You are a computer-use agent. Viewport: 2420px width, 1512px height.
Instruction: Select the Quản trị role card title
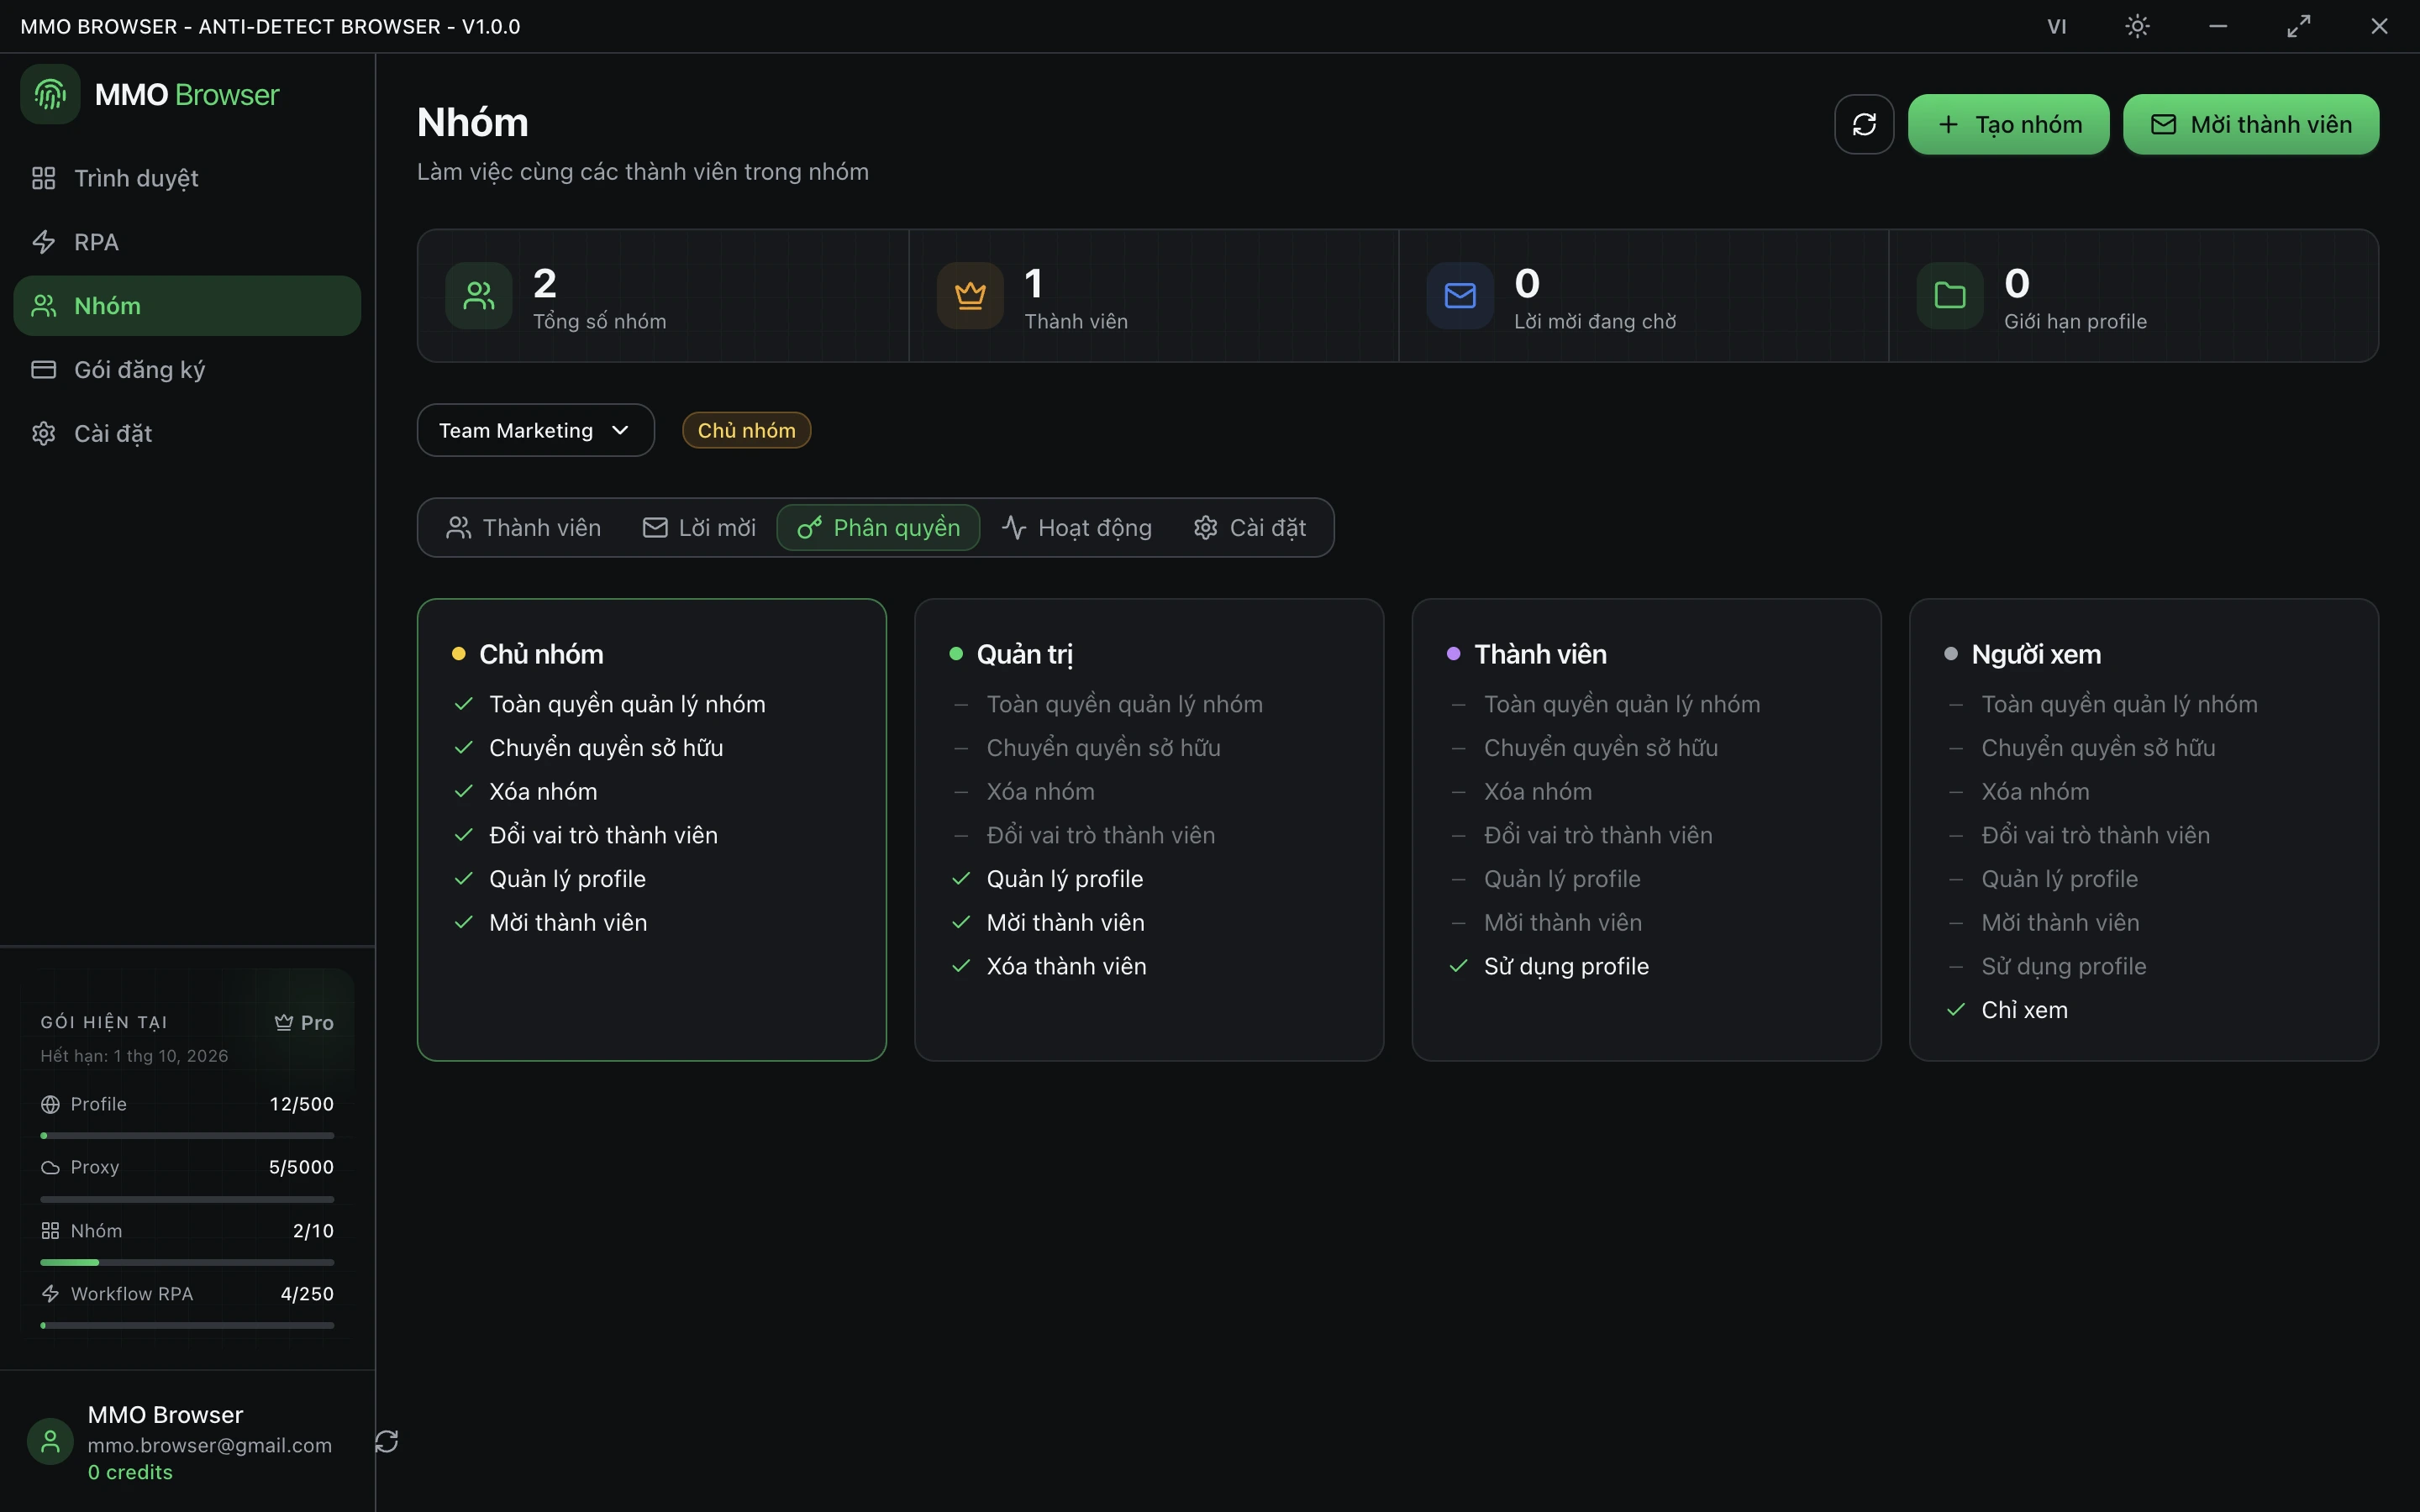(x=1025, y=654)
